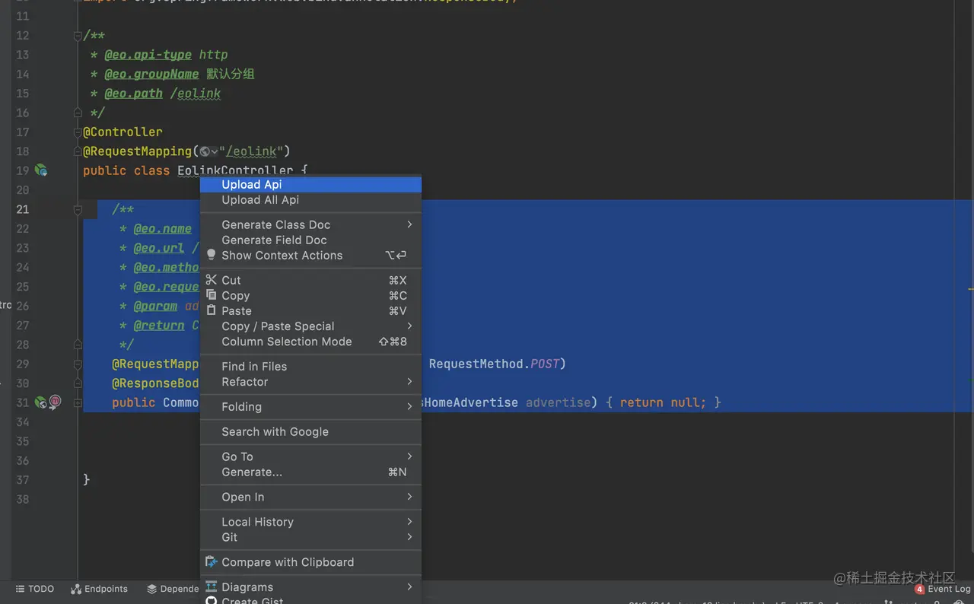
Task: Click line number 34 in the gutter
Action: tap(22, 422)
